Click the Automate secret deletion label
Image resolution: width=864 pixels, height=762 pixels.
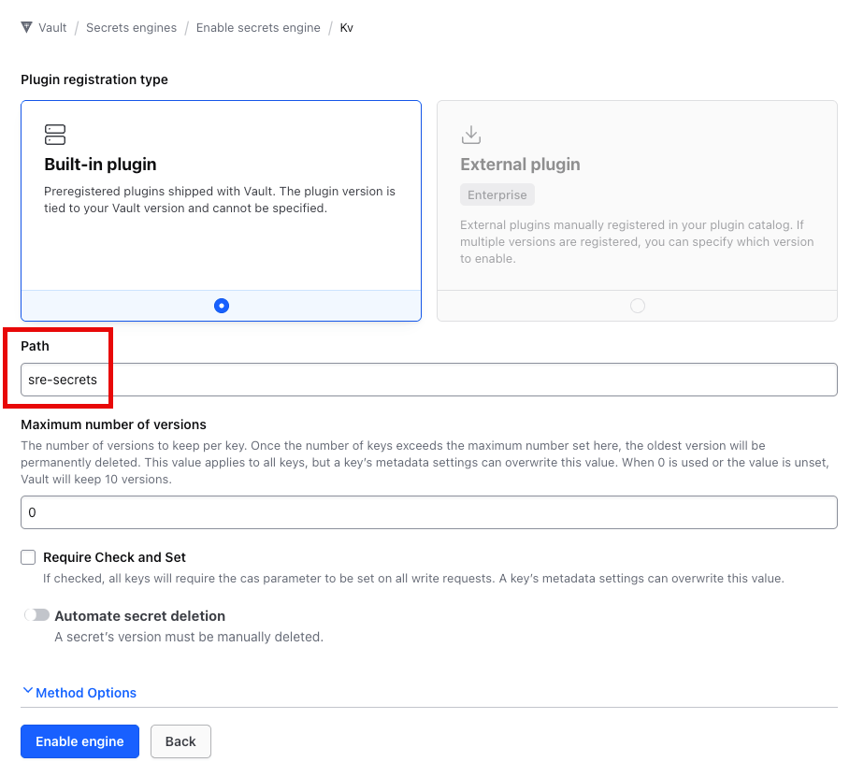pyautogui.click(x=140, y=615)
